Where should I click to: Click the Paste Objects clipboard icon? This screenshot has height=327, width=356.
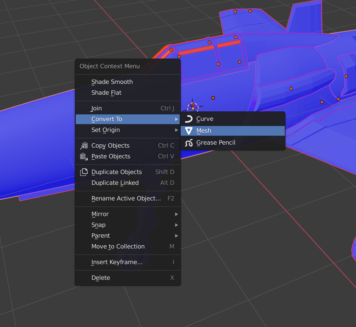84,156
